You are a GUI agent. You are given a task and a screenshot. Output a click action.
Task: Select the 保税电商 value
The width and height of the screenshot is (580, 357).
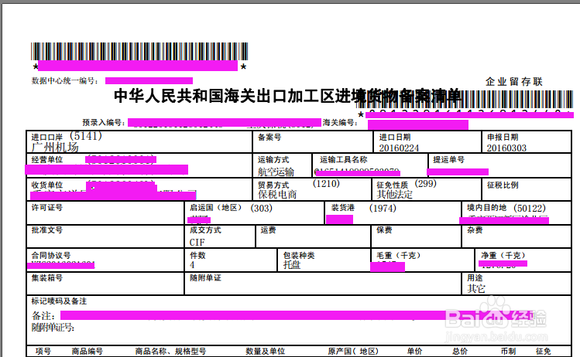277,195
